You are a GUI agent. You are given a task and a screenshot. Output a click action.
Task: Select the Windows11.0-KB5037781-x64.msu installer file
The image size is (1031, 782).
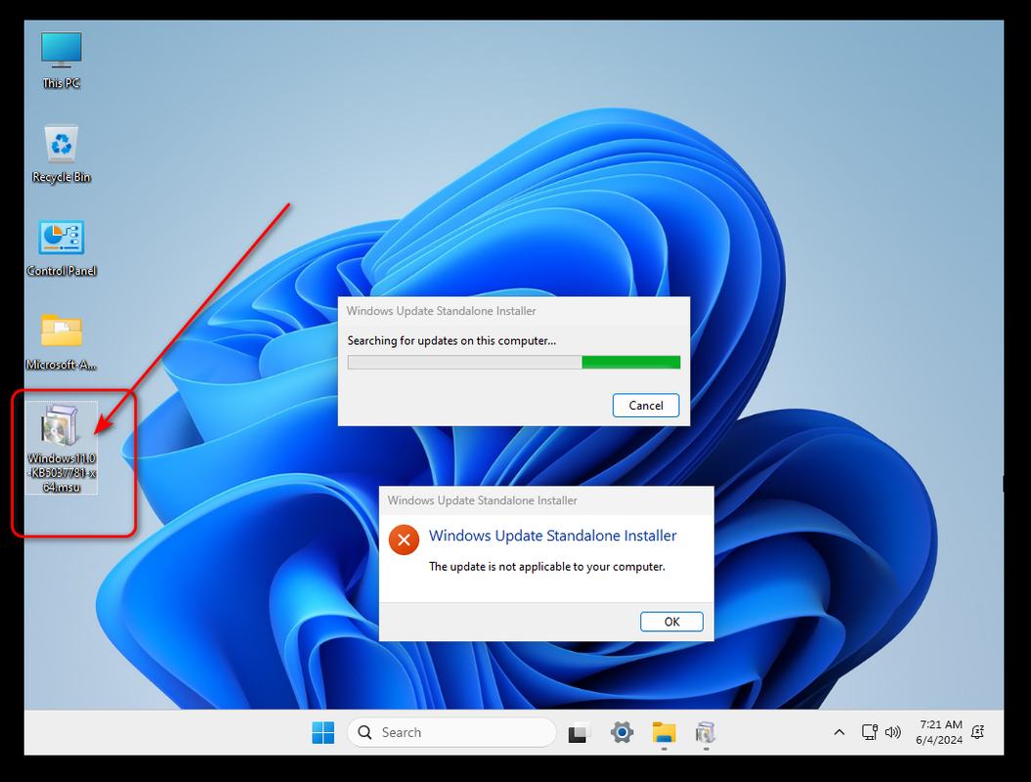[x=62, y=448]
